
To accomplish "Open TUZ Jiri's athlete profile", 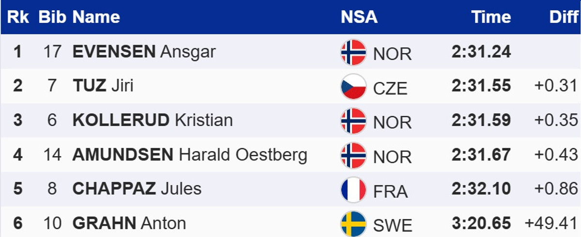I will (x=103, y=86).
